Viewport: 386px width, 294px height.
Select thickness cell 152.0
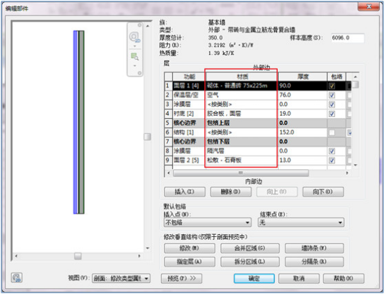[303, 132]
